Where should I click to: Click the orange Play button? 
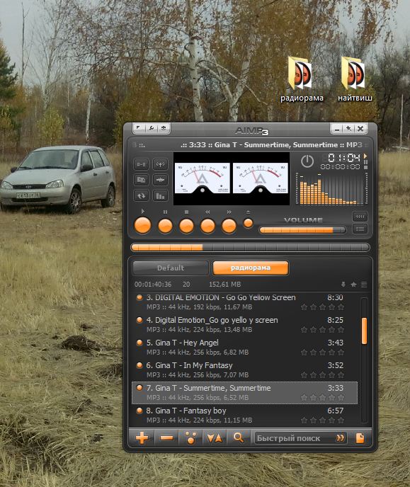142,226
